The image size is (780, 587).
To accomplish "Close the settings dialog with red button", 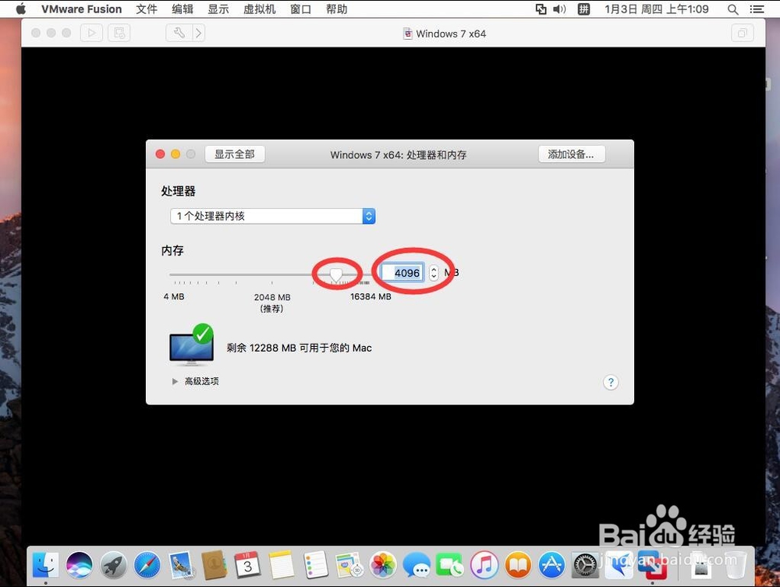I will pos(160,154).
